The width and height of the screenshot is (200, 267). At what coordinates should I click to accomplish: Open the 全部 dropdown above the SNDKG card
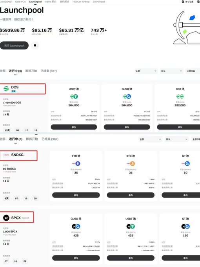tap(151, 139)
